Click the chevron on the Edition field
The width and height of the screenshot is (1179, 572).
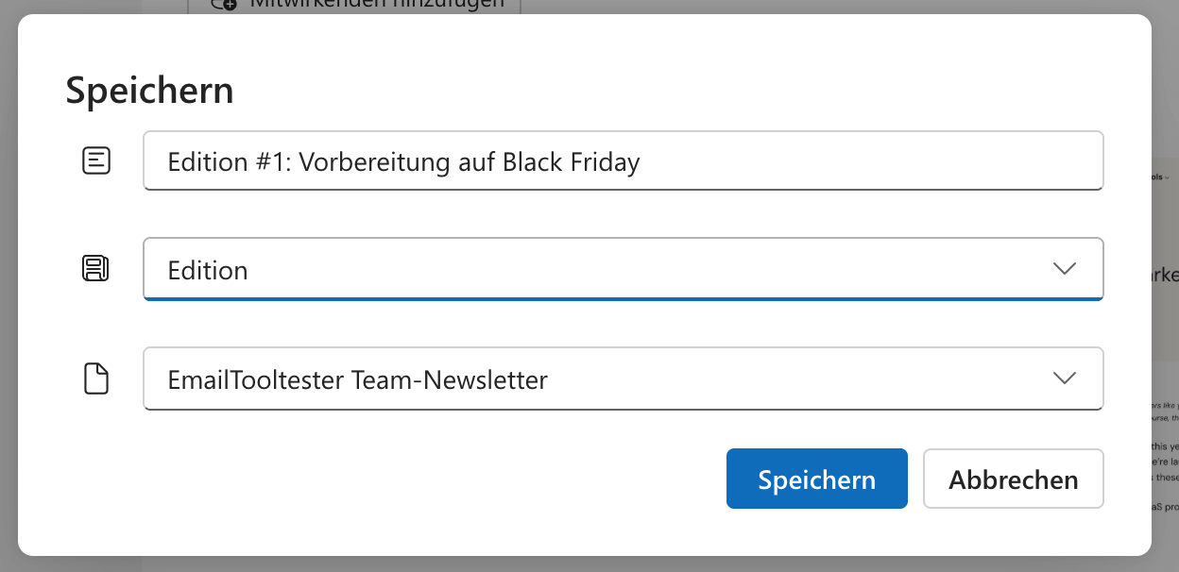click(x=1065, y=268)
